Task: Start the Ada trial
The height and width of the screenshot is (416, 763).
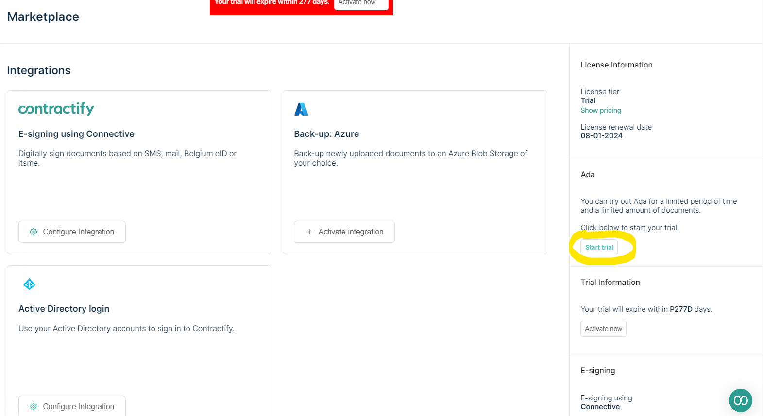Action: click(x=599, y=247)
